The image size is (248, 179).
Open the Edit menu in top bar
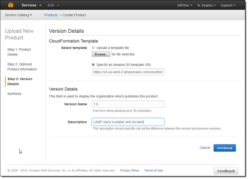coord(53,5)
